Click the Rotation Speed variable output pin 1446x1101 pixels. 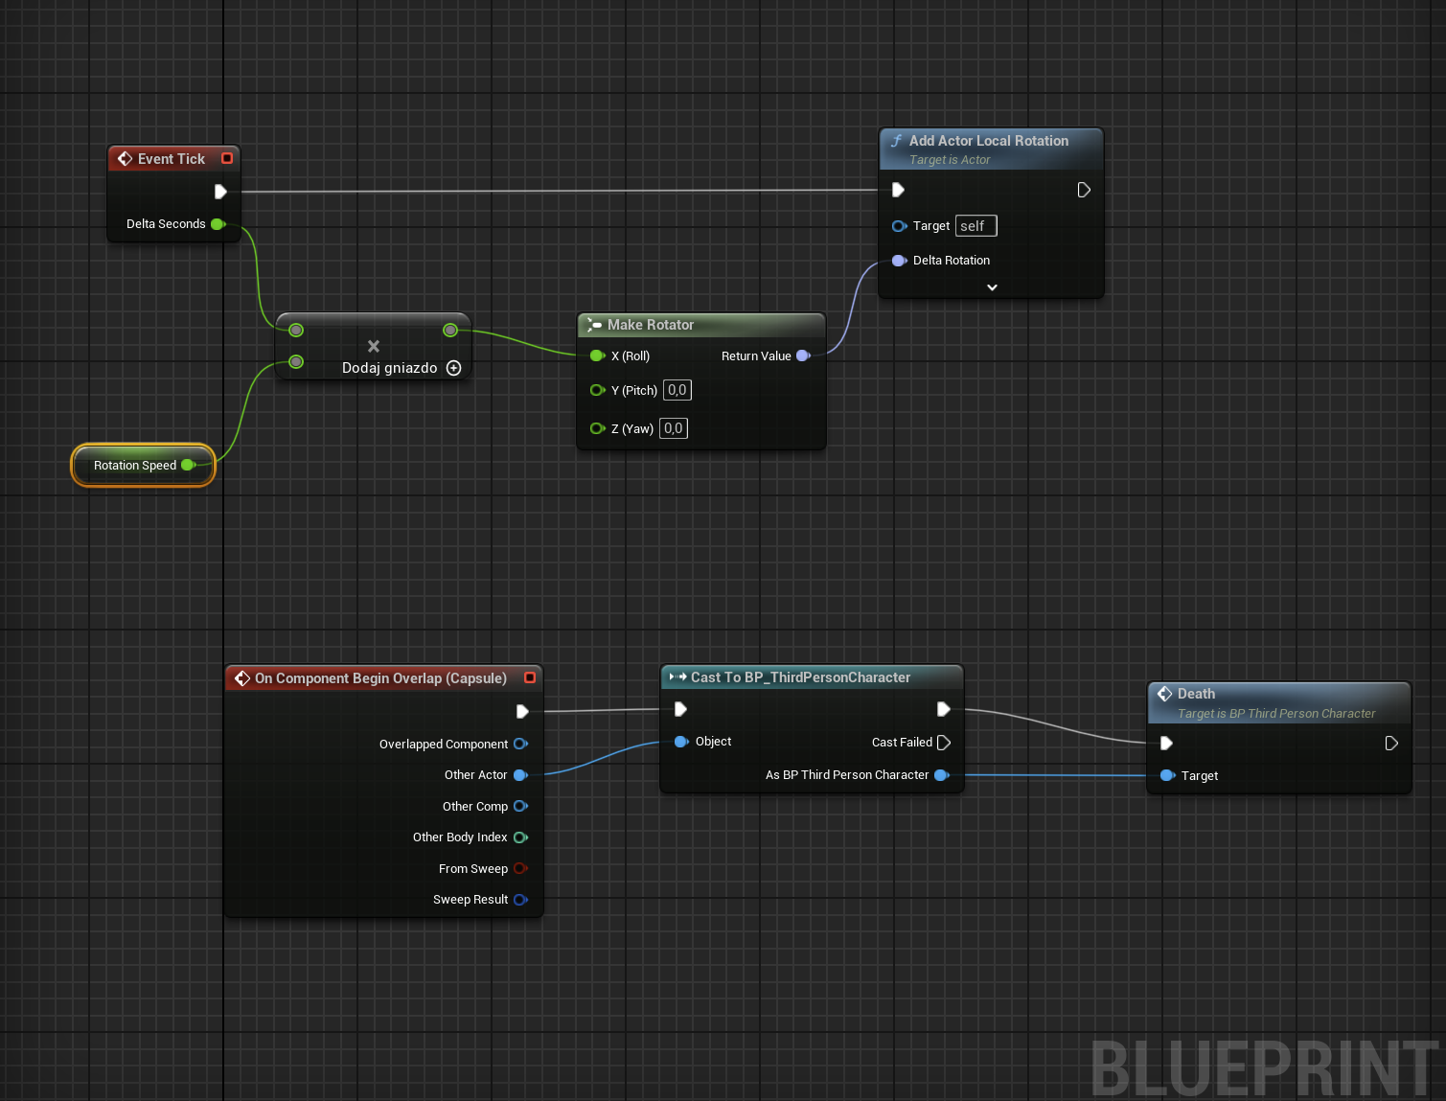point(188,466)
